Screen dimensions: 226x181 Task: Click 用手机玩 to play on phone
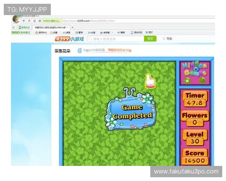pyautogui.click(x=136, y=33)
